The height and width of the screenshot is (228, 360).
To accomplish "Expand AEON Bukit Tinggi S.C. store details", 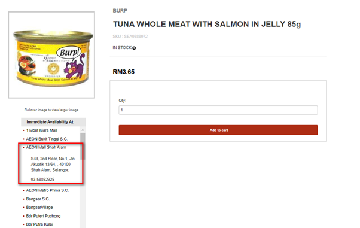I will point(47,139).
